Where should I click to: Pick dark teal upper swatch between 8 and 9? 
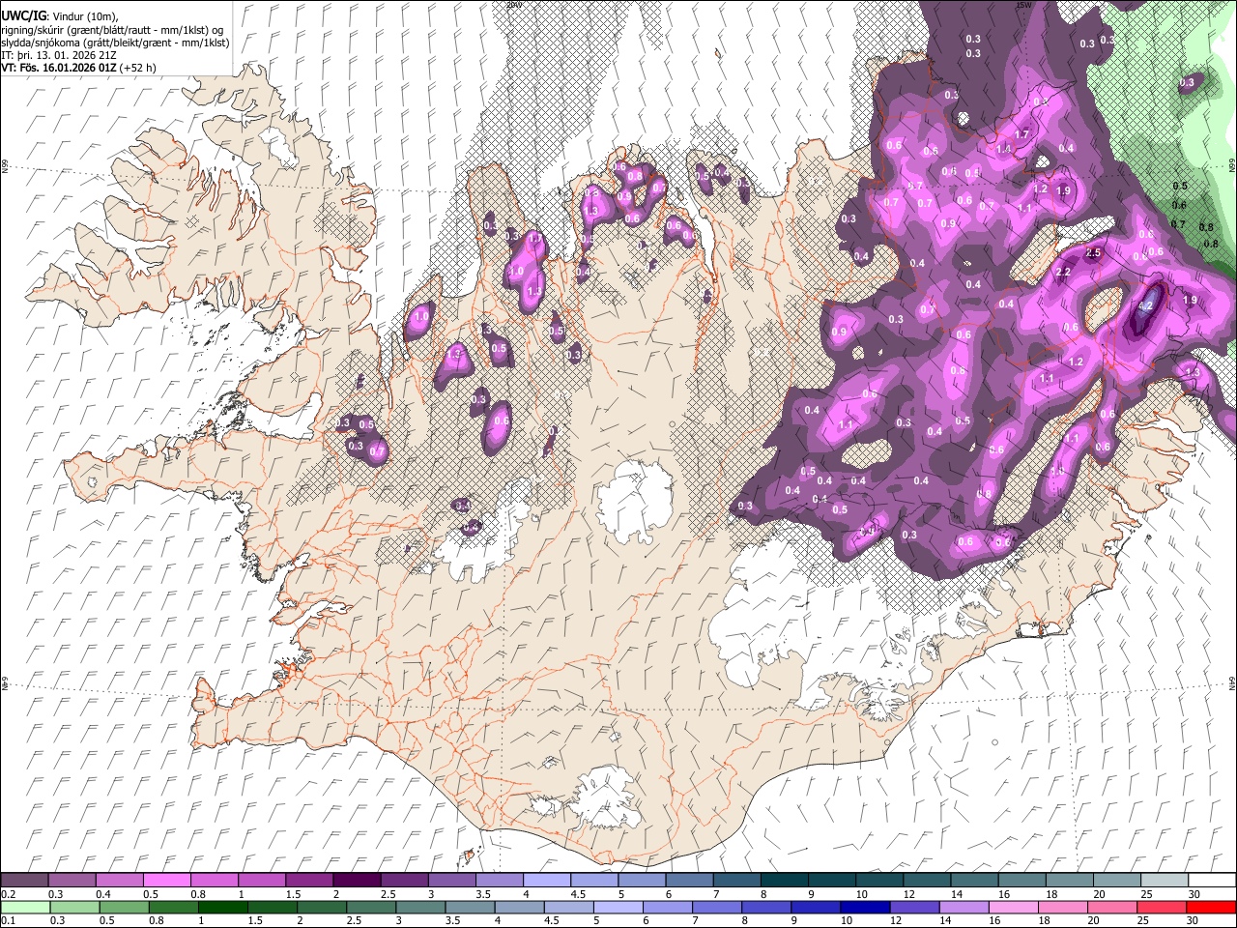[x=784, y=881]
